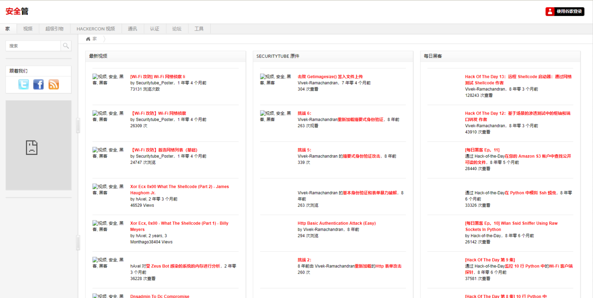The height and width of the screenshot is (298, 593).
Task: Select the 家 navigation tab
Action: click(x=8, y=29)
